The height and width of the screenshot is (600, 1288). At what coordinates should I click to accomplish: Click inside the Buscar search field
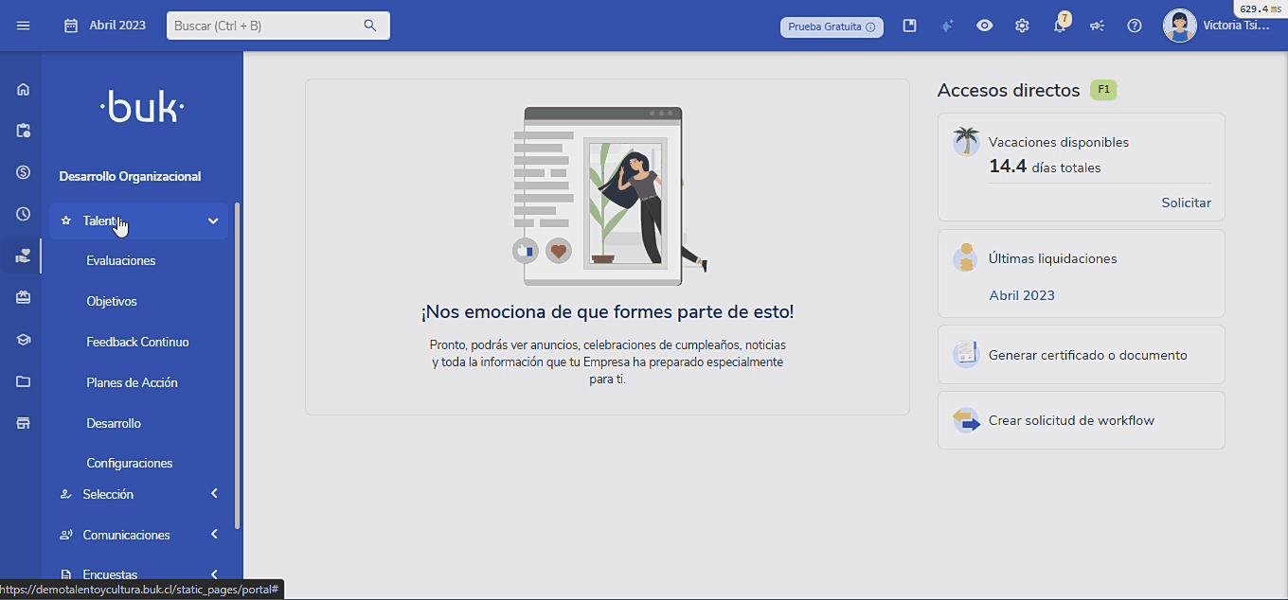point(270,26)
